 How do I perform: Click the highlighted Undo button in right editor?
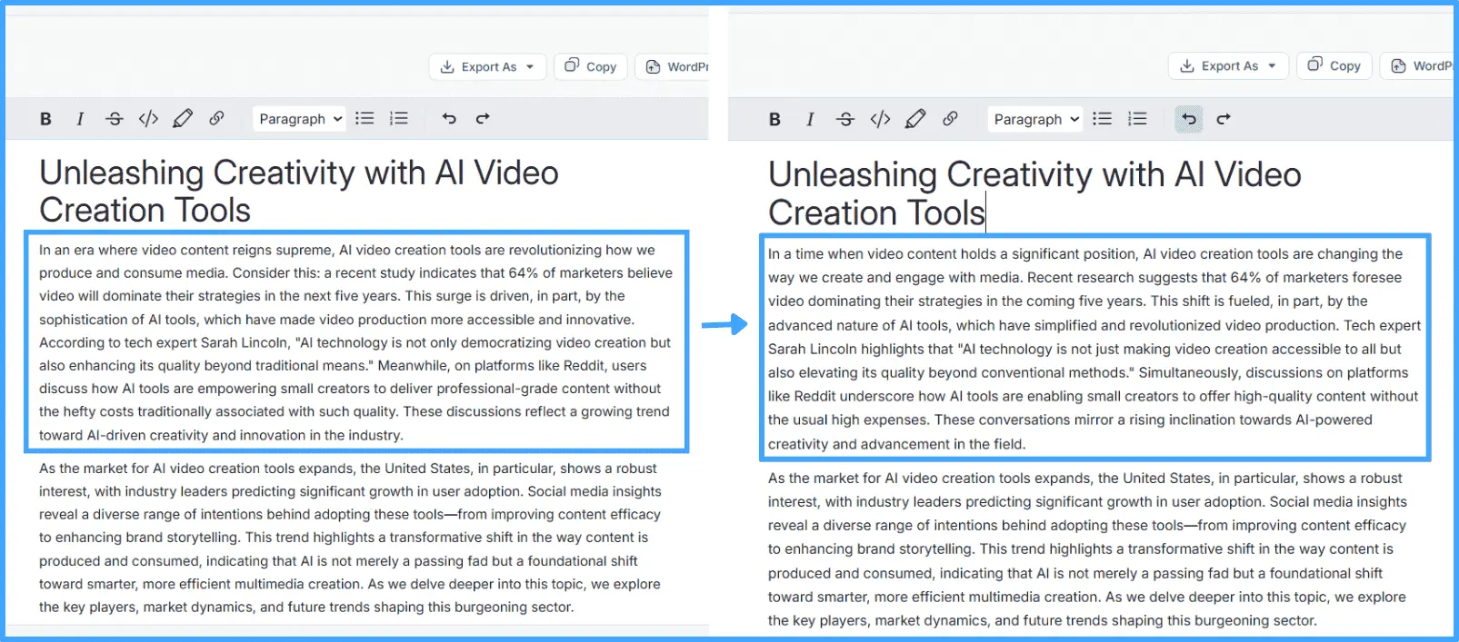pyautogui.click(x=1189, y=119)
